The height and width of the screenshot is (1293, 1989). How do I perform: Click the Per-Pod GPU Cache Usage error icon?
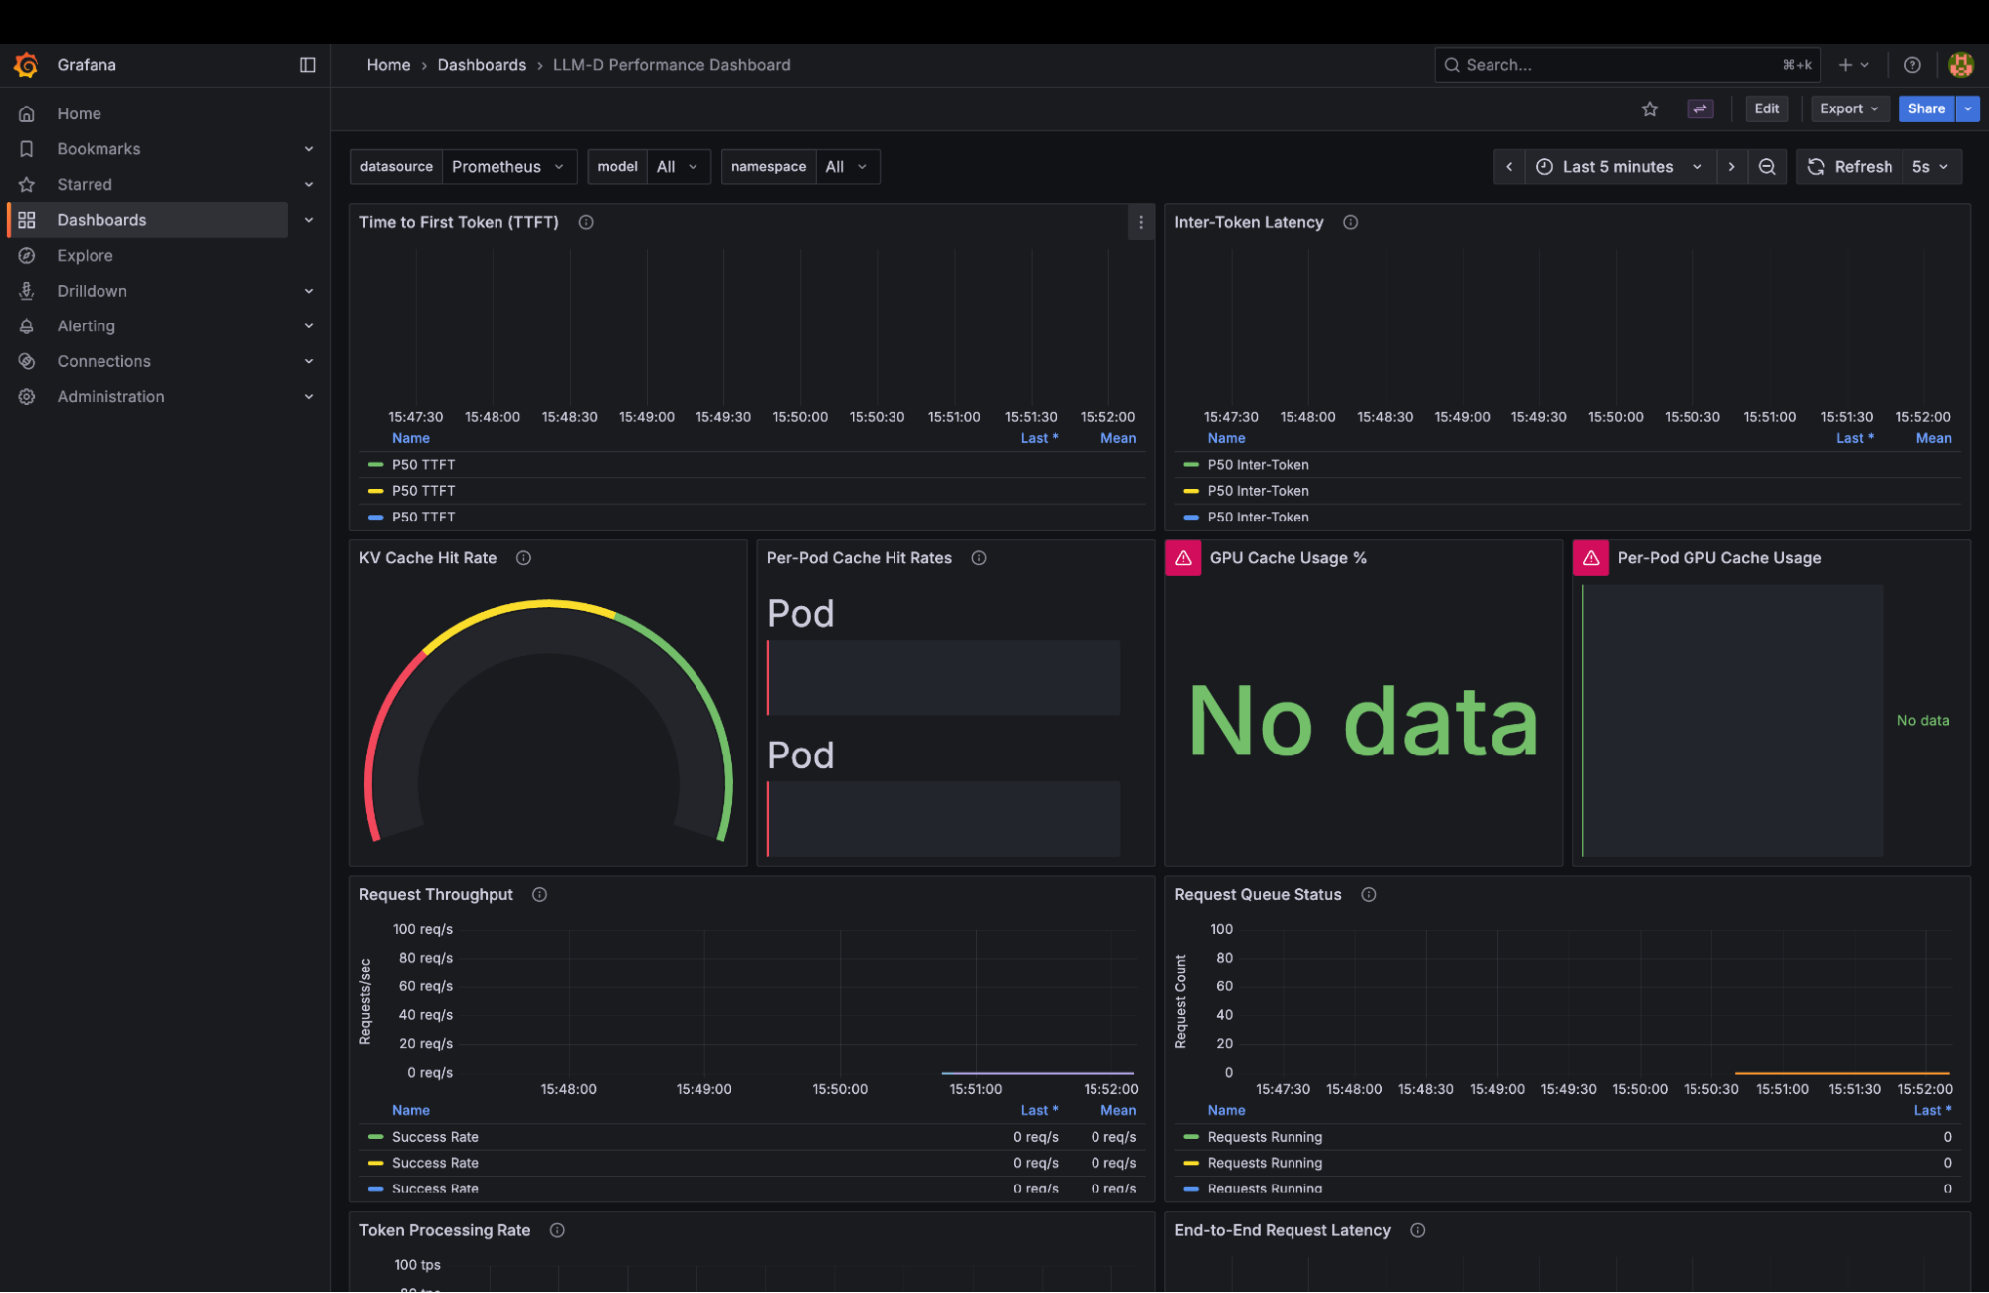pos(1591,558)
